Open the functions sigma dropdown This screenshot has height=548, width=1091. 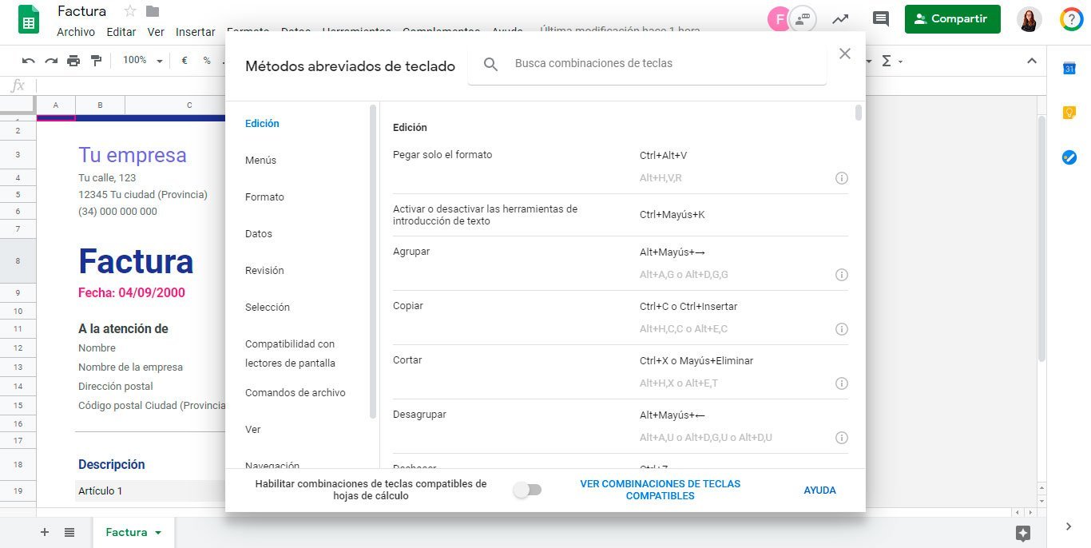tap(891, 61)
